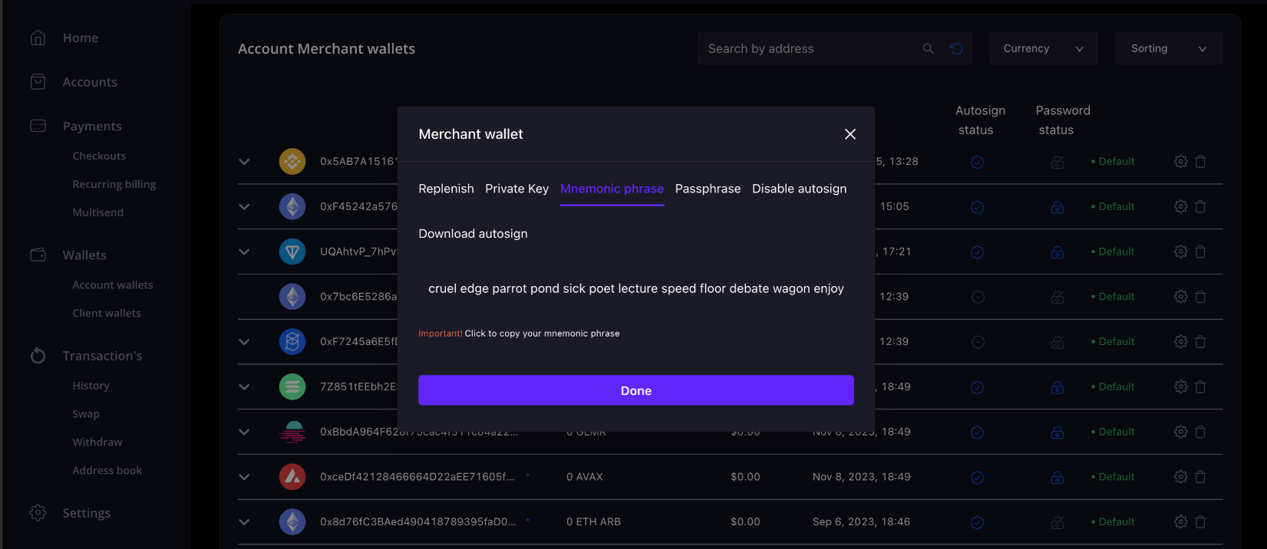
Task: Open the Sorting dropdown
Action: 1168,48
